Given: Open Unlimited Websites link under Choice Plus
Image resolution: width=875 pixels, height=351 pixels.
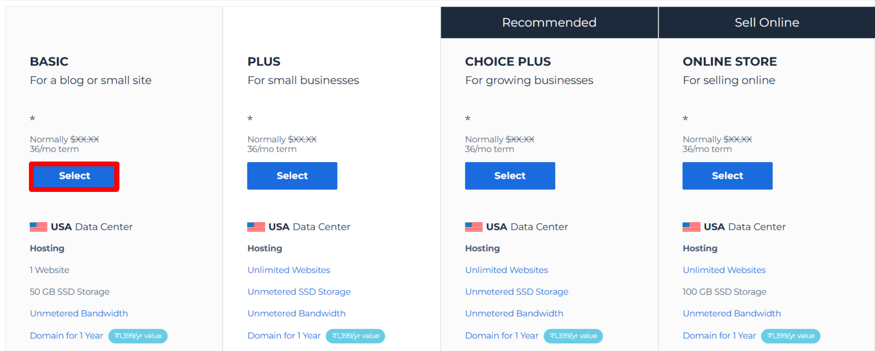Looking at the screenshot, I should coord(507,270).
